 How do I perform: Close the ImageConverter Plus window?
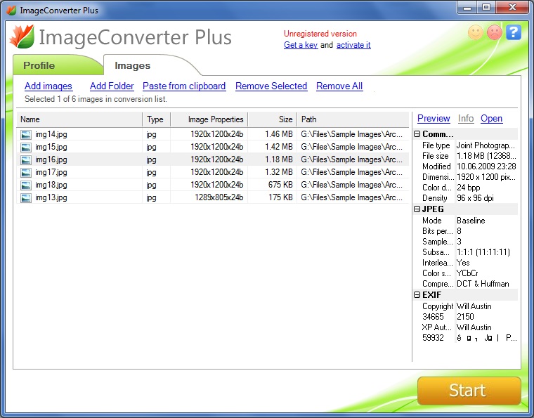click(x=512, y=8)
